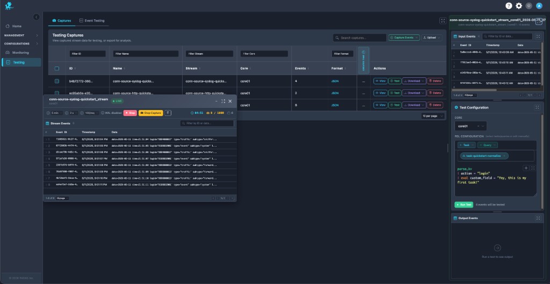Minimize the live stream popup window

tap(216, 101)
